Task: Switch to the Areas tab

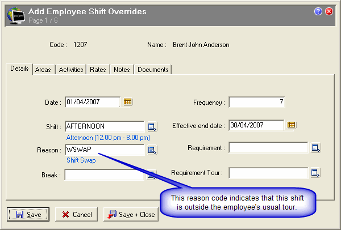Action: coord(43,70)
